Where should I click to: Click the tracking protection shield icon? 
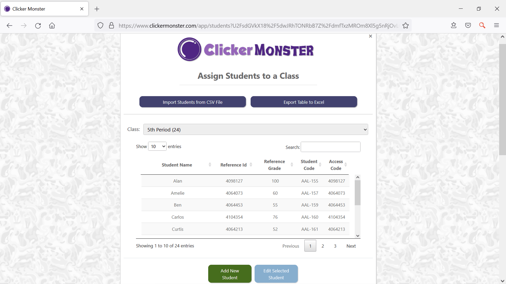coord(100,25)
